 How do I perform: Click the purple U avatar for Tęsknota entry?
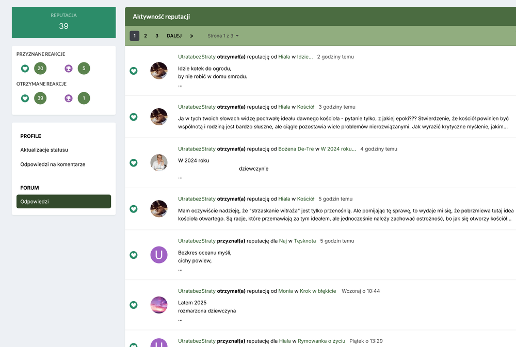click(x=158, y=255)
